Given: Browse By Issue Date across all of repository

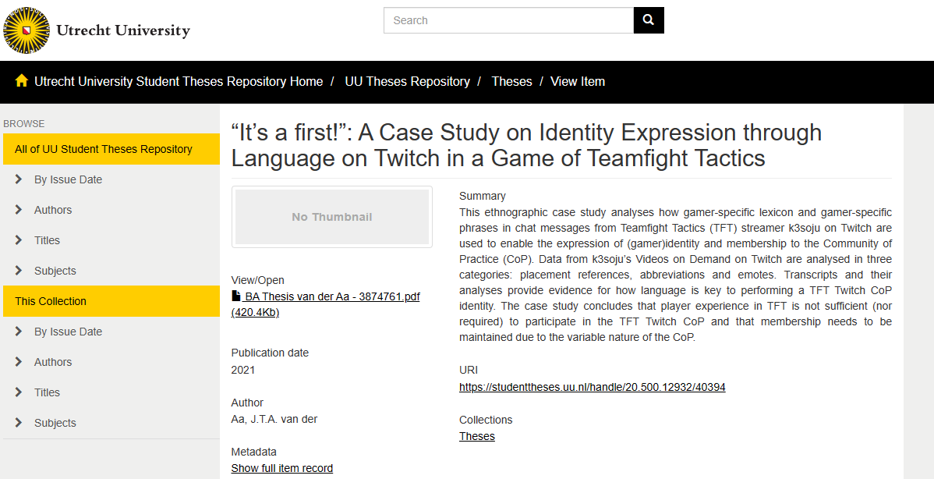Looking at the screenshot, I should (x=68, y=180).
